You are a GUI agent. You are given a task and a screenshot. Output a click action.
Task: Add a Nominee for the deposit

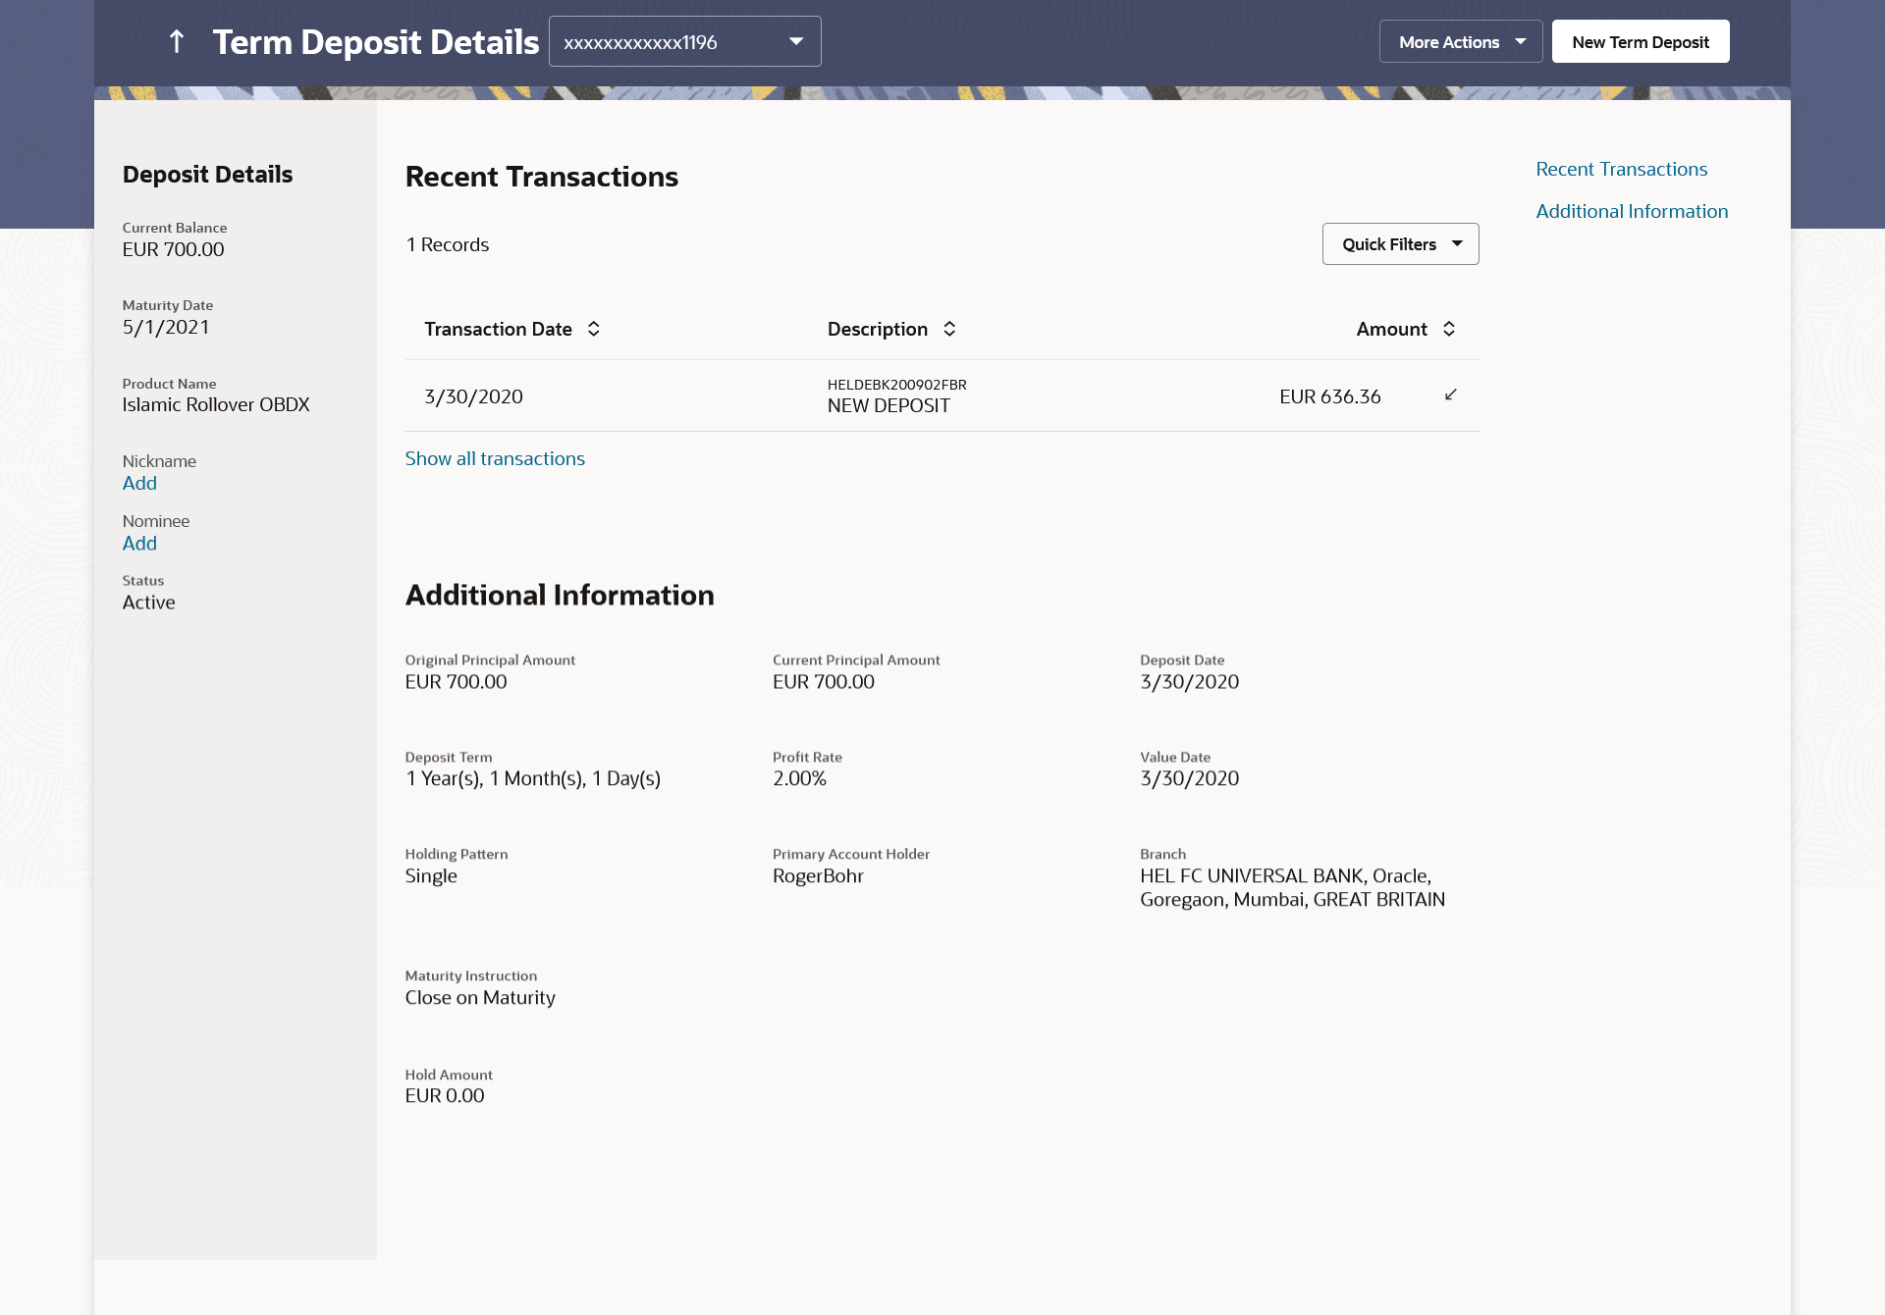pos(139,543)
